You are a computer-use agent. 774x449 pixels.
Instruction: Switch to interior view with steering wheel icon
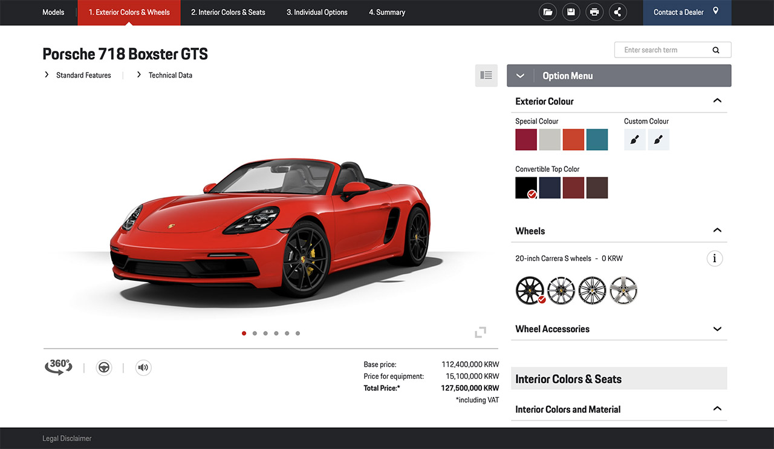[x=104, y=367]
